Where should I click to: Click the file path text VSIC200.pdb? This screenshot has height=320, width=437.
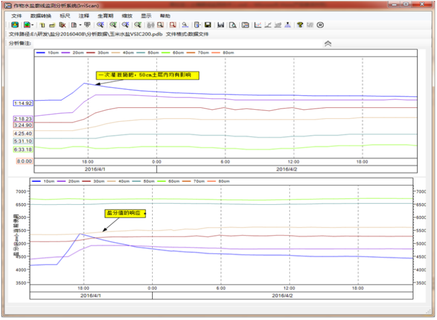coord(146,34)
